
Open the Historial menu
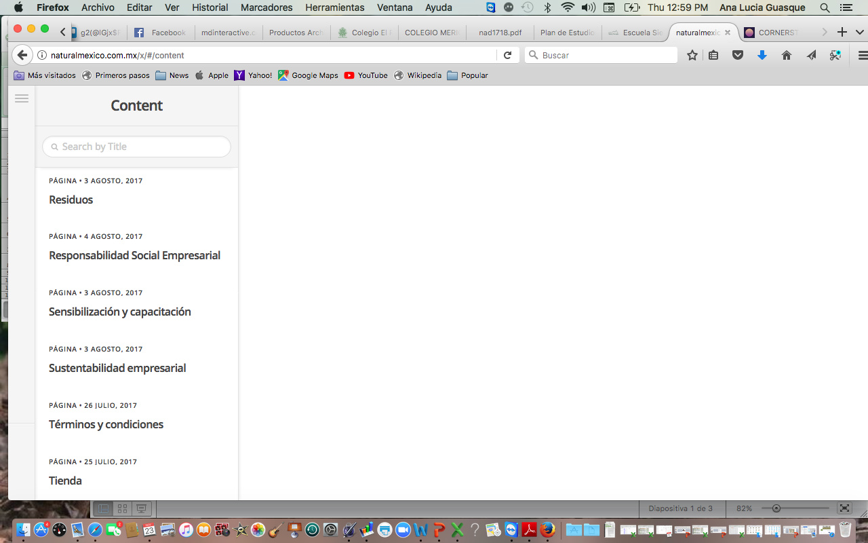pyautogui.click(x=210, y=7)
